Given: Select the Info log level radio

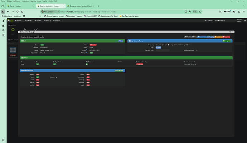Looking at the screenshot, I should 174,45.
